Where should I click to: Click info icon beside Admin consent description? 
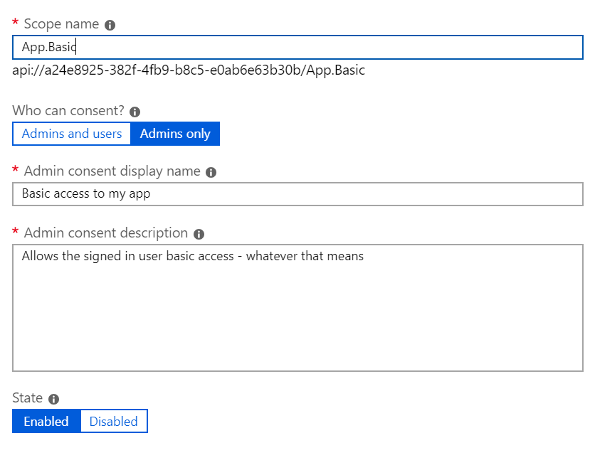click(x=199, y=234)
